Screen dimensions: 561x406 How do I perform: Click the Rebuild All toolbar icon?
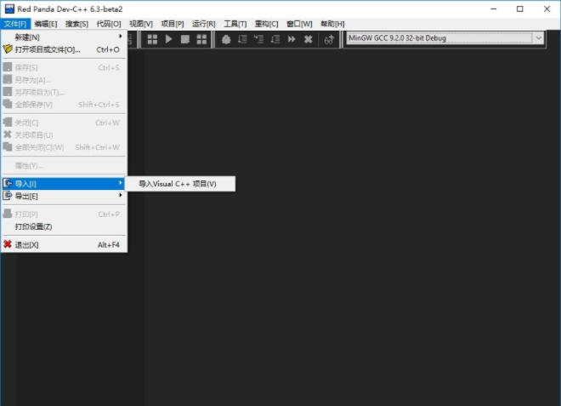coord(201,39)
